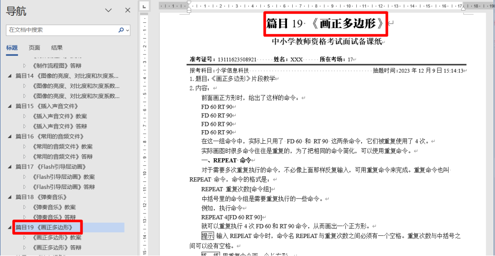Collapse the 篇目15《插入声音文件》 heading
The width and height of the screenshot is (495, 256).
10,106
